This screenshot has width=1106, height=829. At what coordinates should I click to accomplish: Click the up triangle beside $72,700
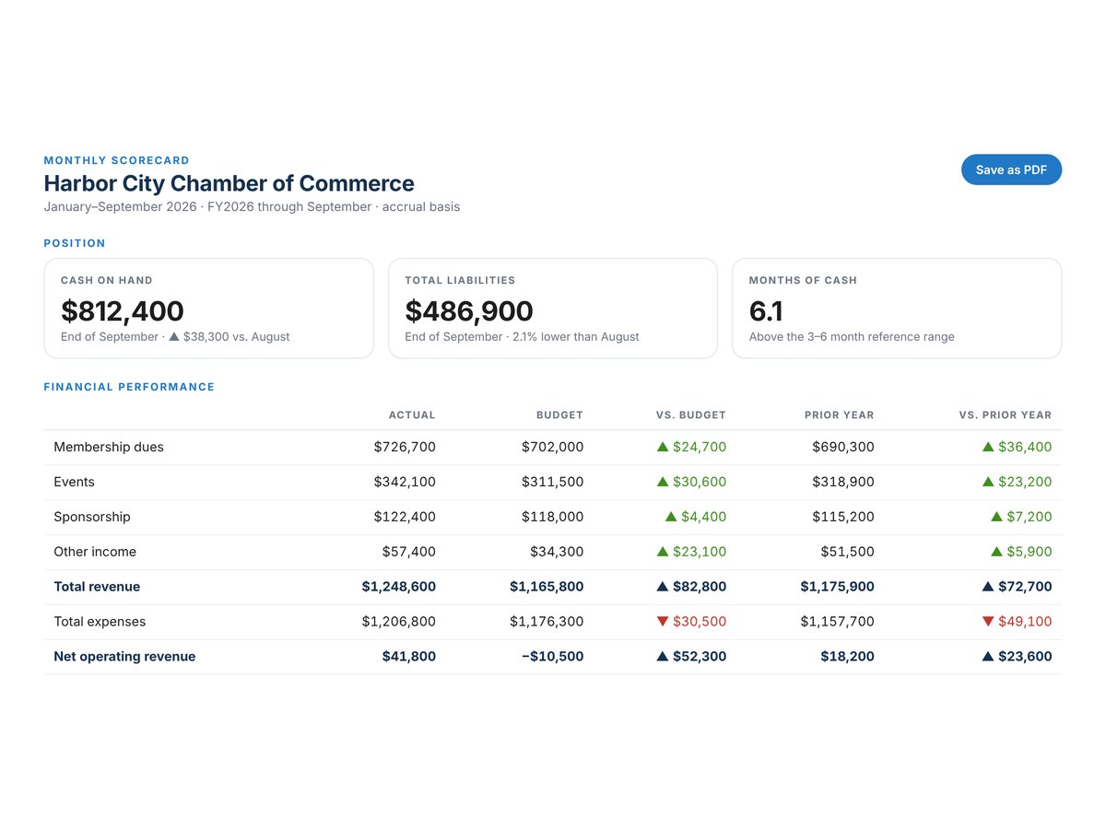click(x=988, y=587)
